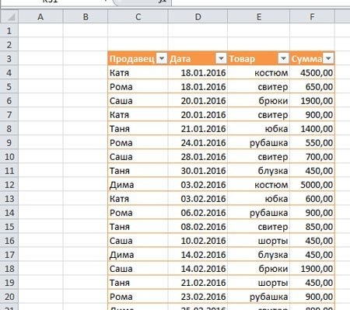Select row 12 header
The width and height of the screenshot is (350, 310).
tap(9, 185)
